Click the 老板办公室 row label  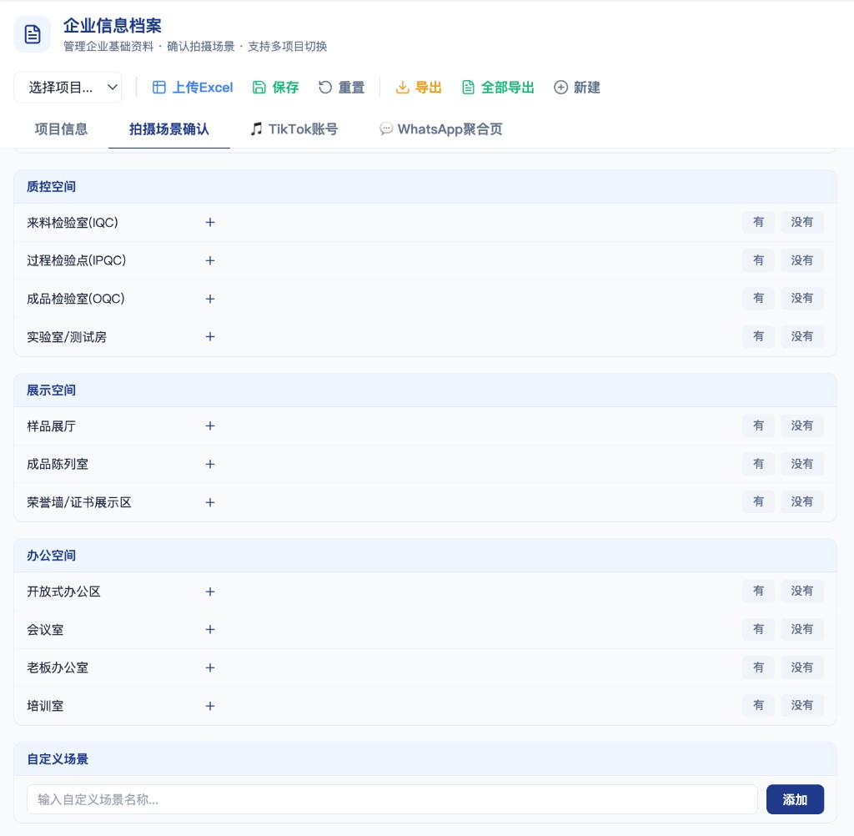pos(58,667)
